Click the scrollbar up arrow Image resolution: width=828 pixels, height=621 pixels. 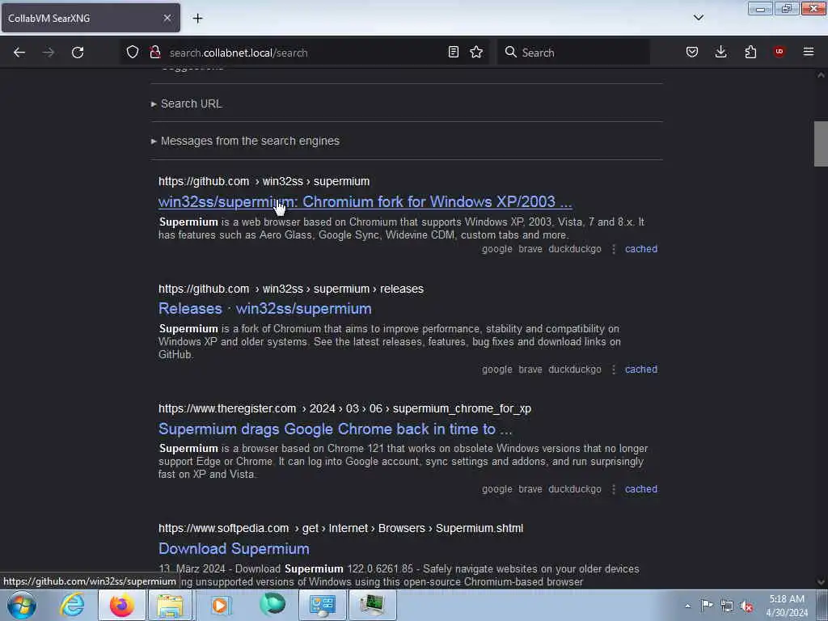pos(821,75)
